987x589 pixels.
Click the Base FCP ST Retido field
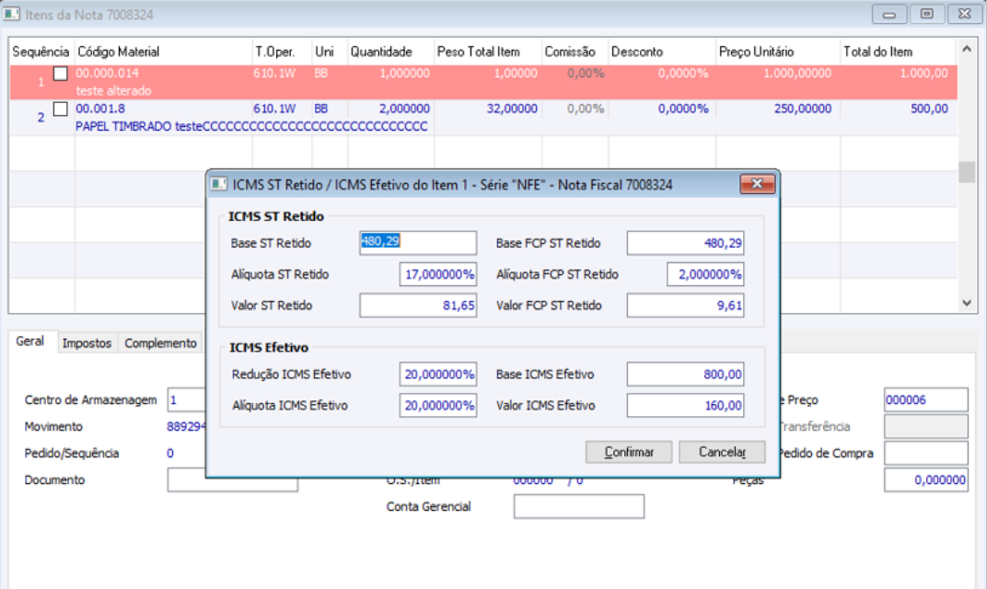[686, 243]
